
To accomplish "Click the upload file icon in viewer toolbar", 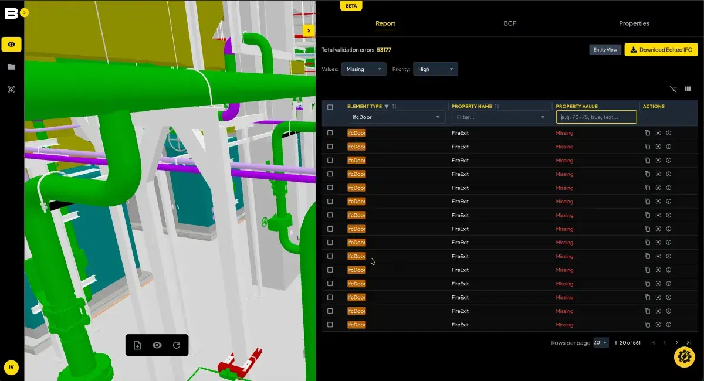I will 137,345.
